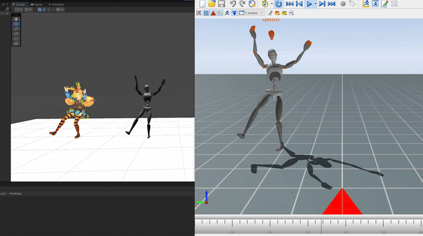Toggle the floor grid display
This screenshot has width=423, height=236.
coord(206,13)
